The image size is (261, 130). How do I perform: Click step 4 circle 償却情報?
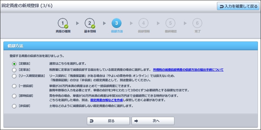coord(143,23)
